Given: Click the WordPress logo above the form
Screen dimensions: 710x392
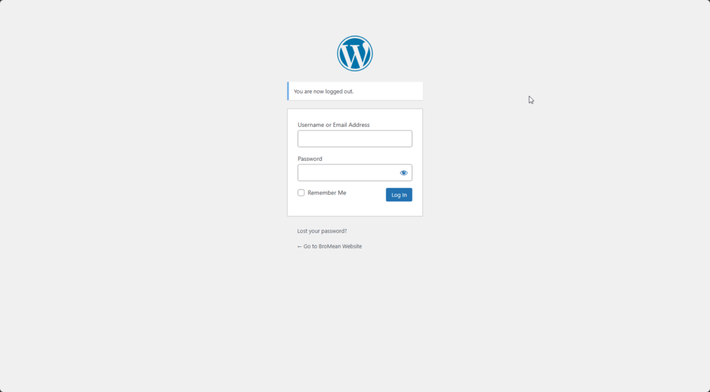Looking at the screenshot, I should tap(354, 53).
